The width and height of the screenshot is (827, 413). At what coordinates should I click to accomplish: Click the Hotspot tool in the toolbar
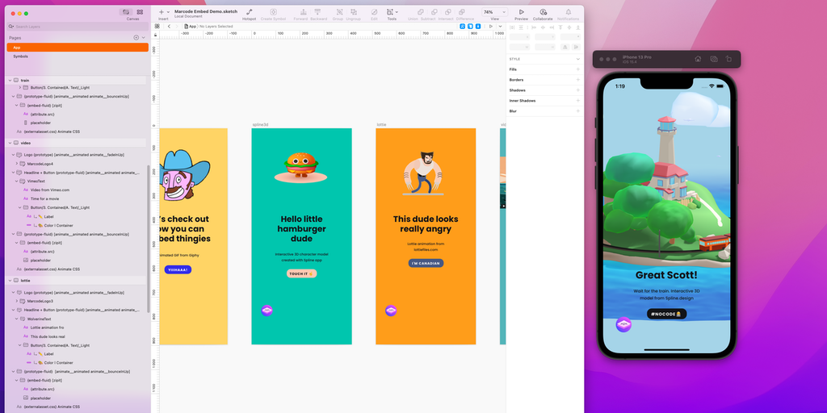point(249,12)
